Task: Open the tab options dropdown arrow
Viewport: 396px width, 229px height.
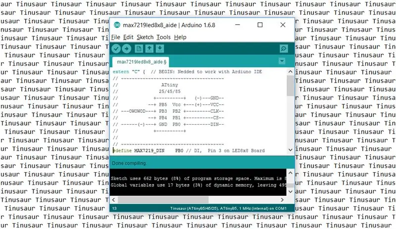Action: pyautogui.click(x=282, y=61)
